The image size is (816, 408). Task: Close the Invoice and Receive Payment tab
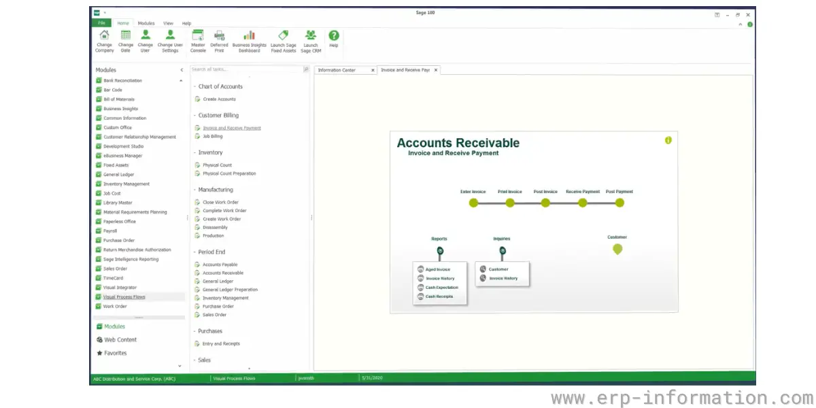point(436,70)
